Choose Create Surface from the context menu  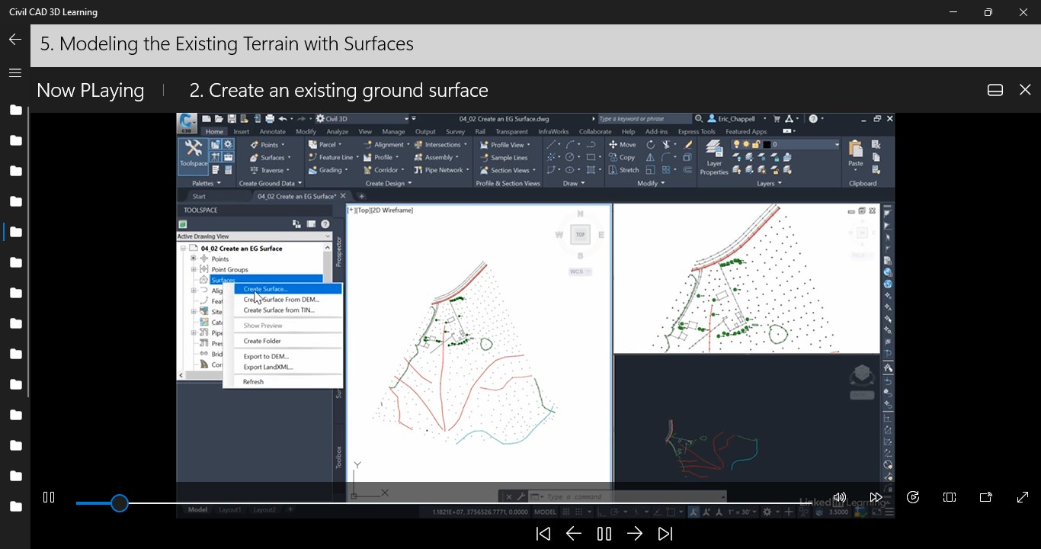(x=265, y=290)
